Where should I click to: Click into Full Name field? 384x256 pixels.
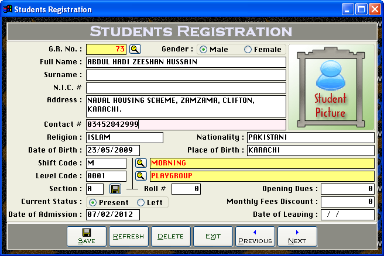click(186, 62)
